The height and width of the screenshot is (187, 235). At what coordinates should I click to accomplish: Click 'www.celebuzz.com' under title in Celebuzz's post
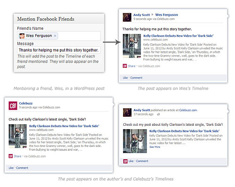tap(41, 130)
